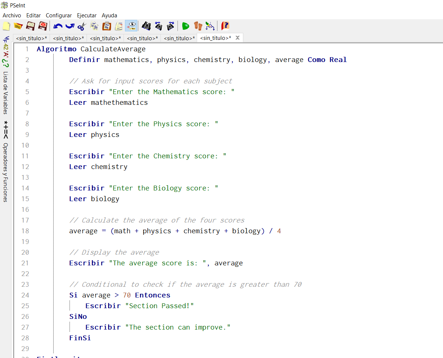
Task: Close the active sin_titulo tab
Action: pyautogui.click(x=237, y=37)
